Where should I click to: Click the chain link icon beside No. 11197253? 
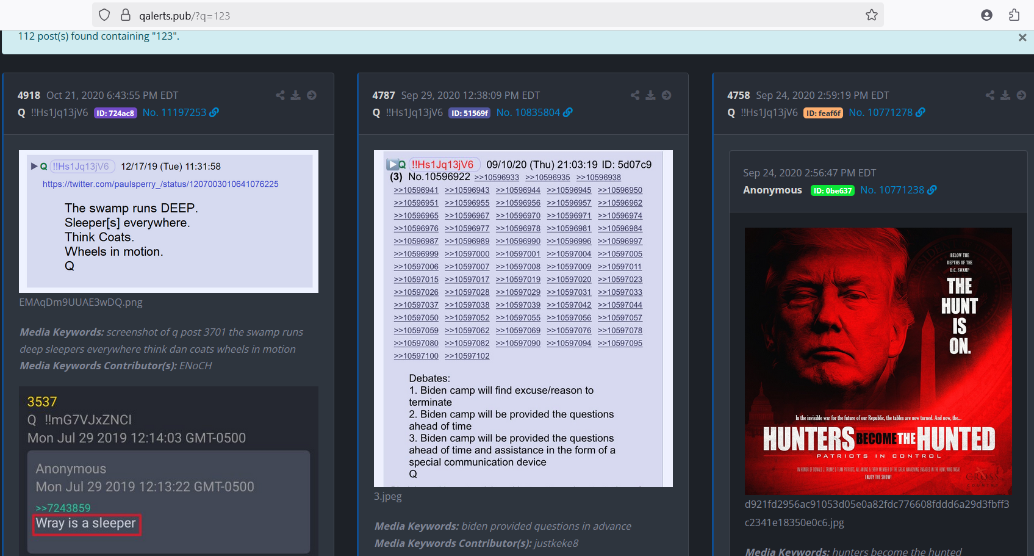(214, 112)
